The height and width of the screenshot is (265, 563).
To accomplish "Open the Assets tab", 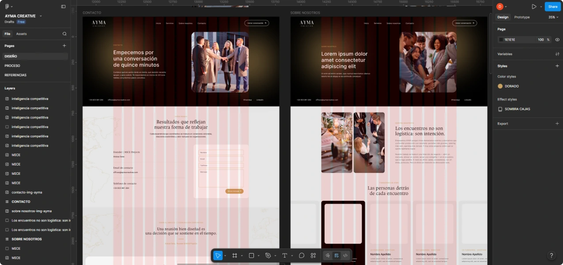I will [x=21, y=34].
